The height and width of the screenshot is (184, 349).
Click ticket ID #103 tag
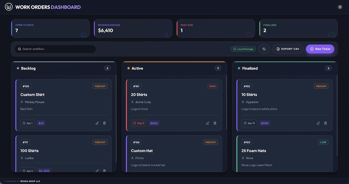247,142
